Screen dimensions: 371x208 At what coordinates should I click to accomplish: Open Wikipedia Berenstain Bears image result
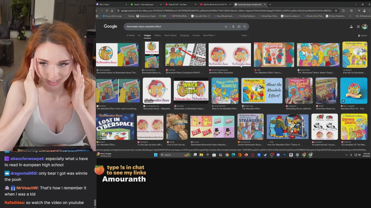[157, 91]
